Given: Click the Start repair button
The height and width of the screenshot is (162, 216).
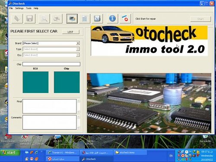Looking at the screenshot, I should (x=200, y=19).
